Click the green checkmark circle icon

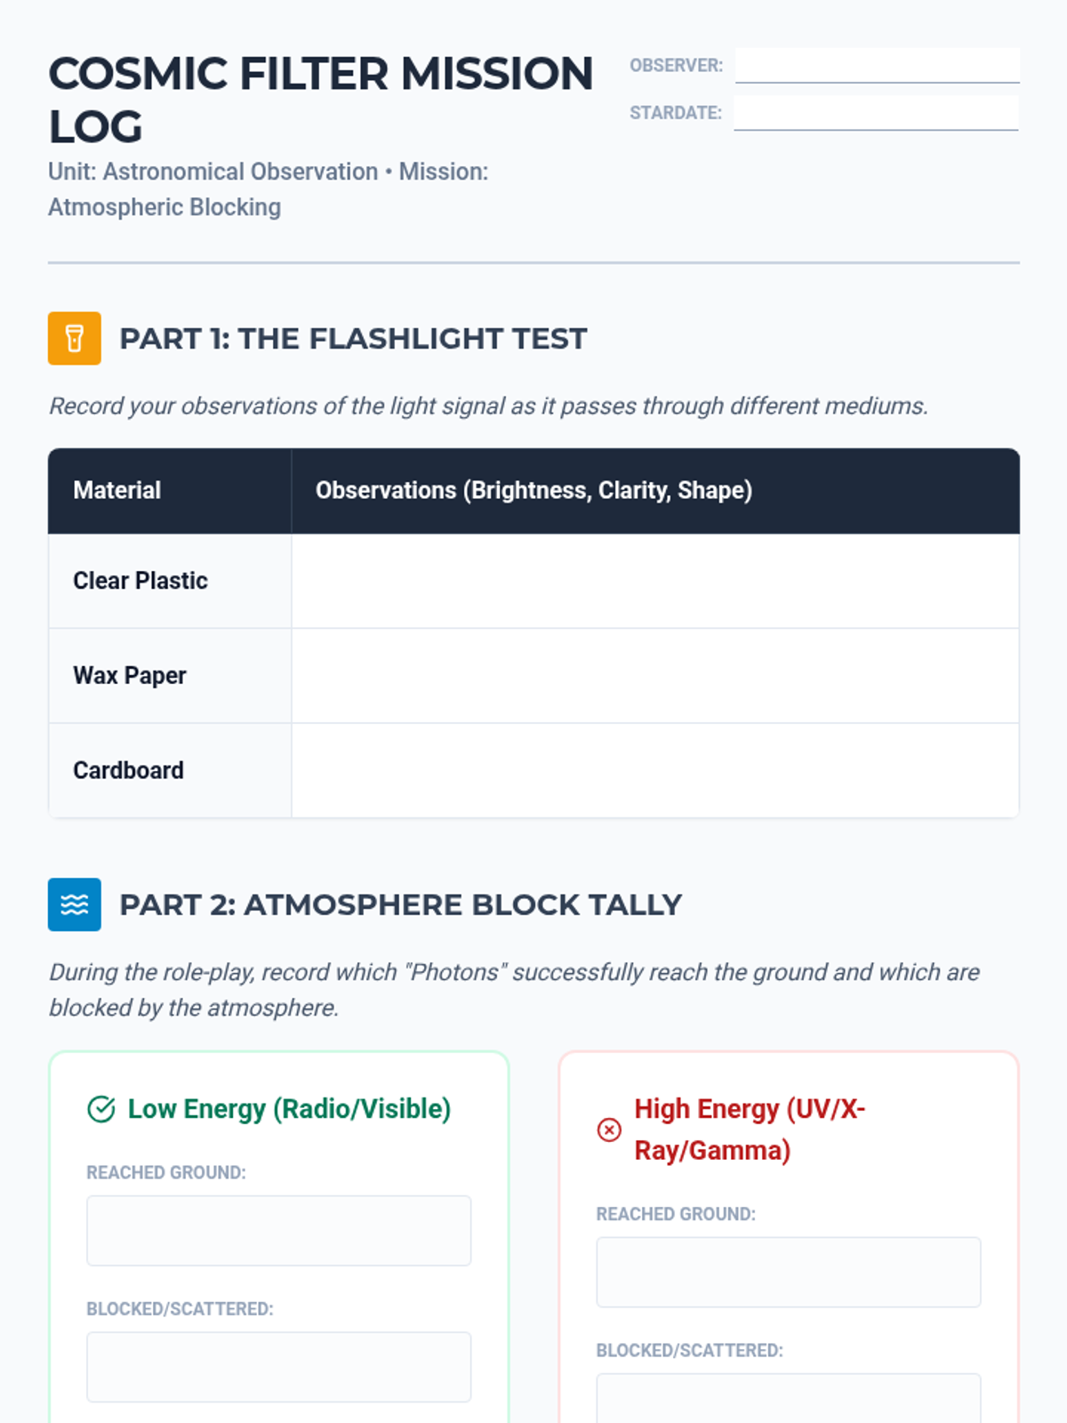point(101,1109)
